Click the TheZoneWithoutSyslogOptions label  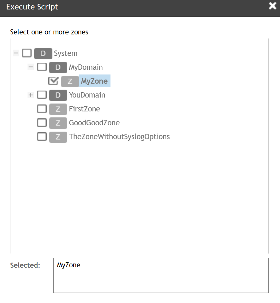click(119, 137)
